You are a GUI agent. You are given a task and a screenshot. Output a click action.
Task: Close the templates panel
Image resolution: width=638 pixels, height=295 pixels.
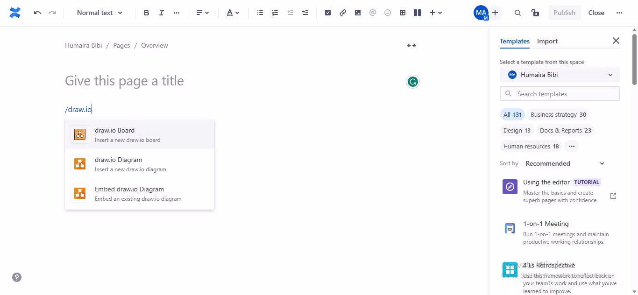click(x=616, y=41)
